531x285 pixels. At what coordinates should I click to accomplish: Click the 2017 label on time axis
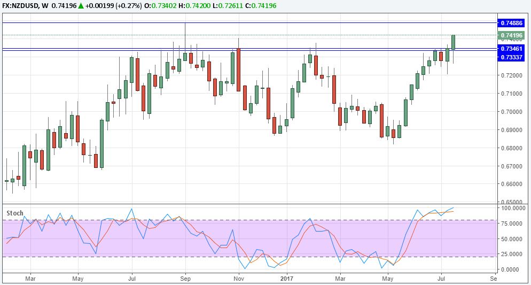pyautogui.click(x=286, y=279)
